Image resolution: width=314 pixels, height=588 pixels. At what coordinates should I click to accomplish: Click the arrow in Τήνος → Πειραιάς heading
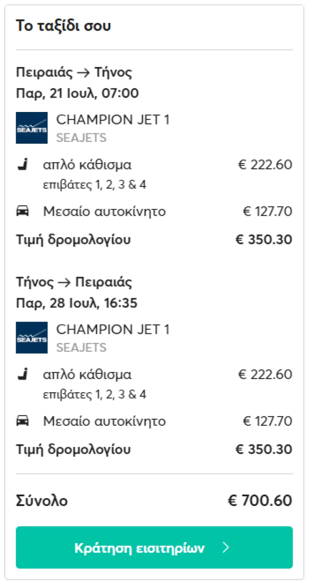tap(64, 282)
